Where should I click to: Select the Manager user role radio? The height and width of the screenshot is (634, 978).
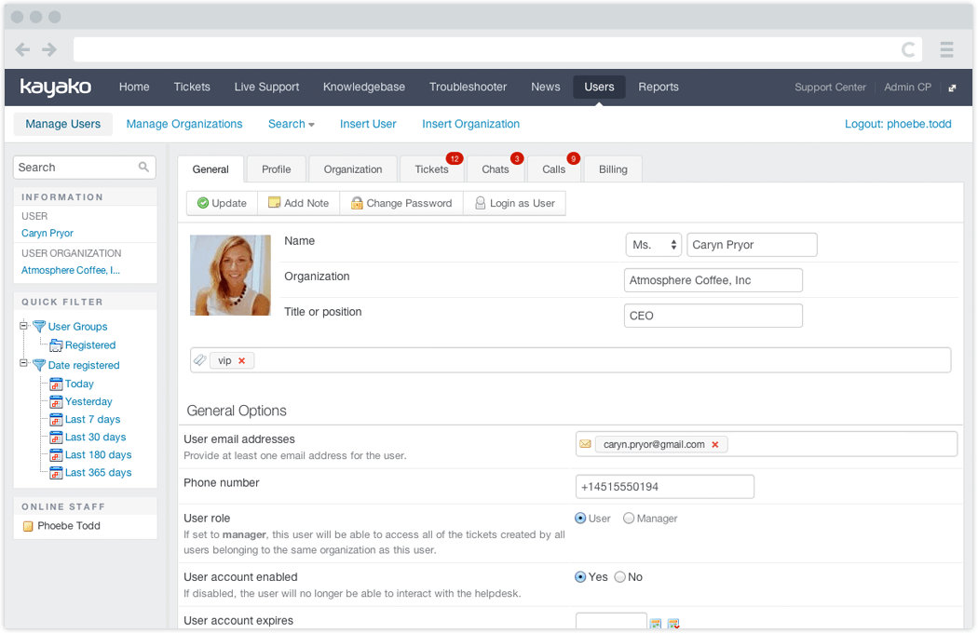click(x=629, y=518)
